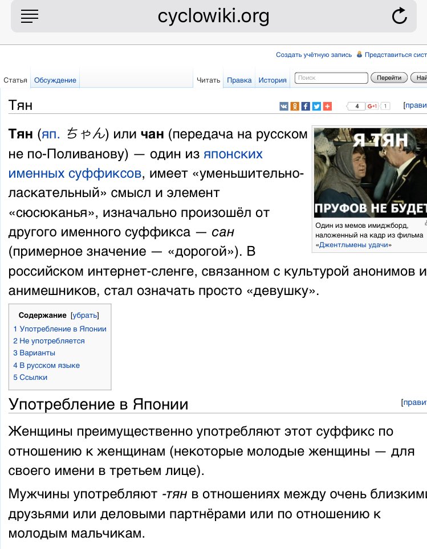Click the share counter showing 4

tap(356, 106)
